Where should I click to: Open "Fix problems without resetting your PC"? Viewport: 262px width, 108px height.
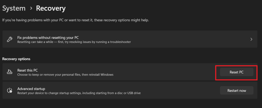coord(50,37)
